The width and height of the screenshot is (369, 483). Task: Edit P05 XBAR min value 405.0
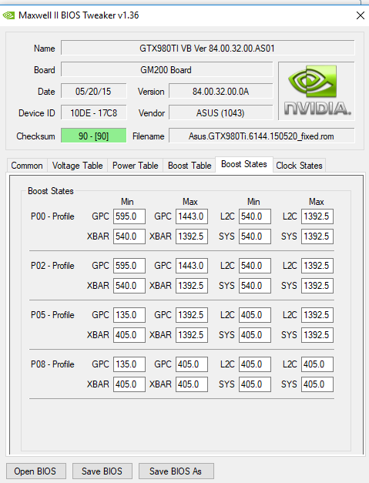[129, 335]
